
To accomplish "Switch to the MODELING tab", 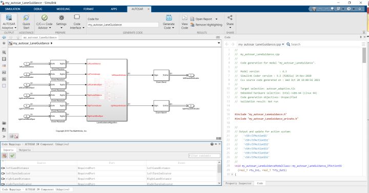I will pyautogui.click(x=64, y=9).
